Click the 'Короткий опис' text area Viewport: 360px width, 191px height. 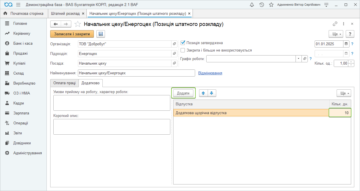(112, 127)
